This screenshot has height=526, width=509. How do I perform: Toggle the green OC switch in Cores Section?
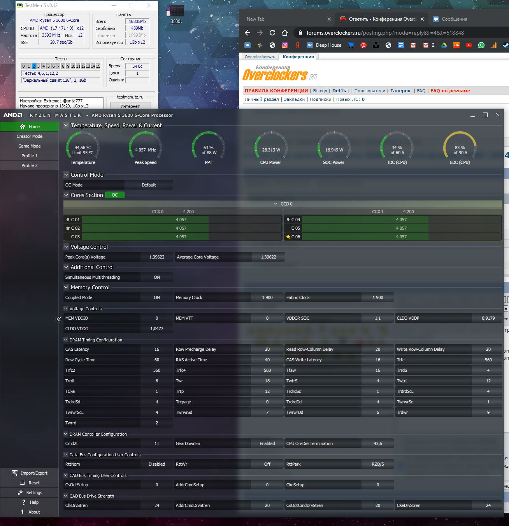coord(115,195)
